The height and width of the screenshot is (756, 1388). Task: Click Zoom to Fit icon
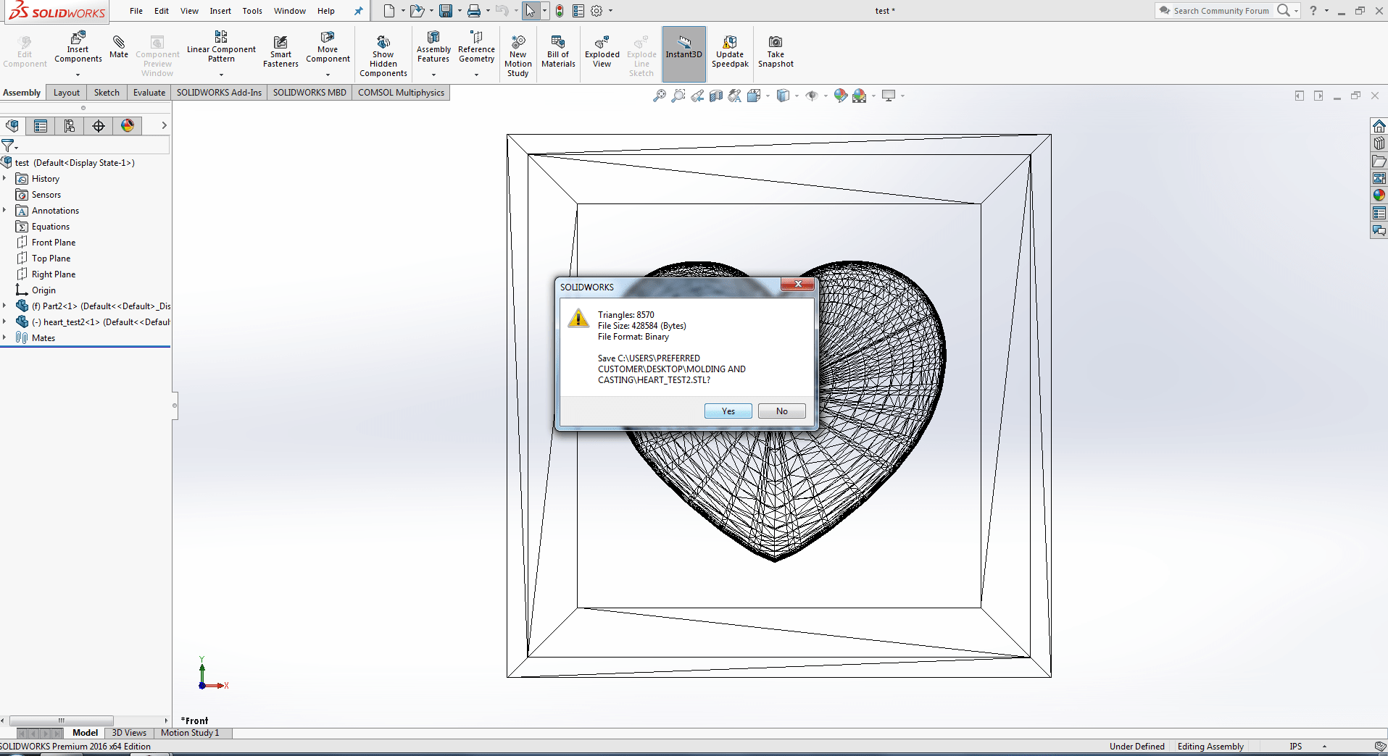pyautogui.click(x=659, y=96)
